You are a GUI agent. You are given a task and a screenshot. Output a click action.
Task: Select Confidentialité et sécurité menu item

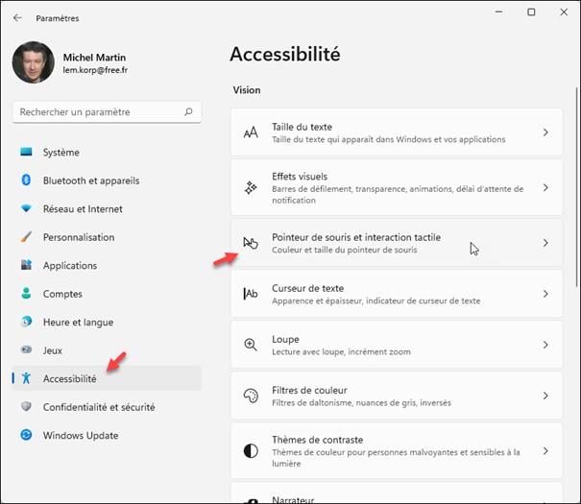pos(99,407)
